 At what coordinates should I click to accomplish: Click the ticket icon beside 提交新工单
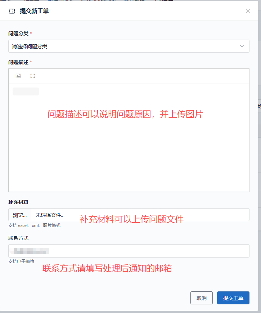[x=12, y=11]
